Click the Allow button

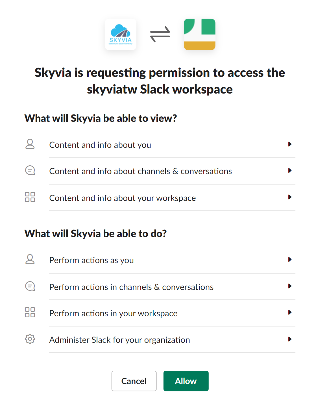coord(186,381)
